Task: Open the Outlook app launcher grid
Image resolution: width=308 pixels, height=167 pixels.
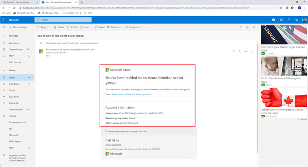Action: [x=4, y=20]
